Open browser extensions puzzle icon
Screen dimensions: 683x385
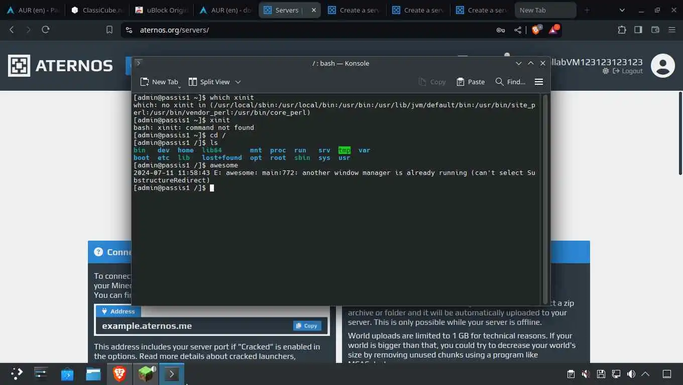click(622, 30)
